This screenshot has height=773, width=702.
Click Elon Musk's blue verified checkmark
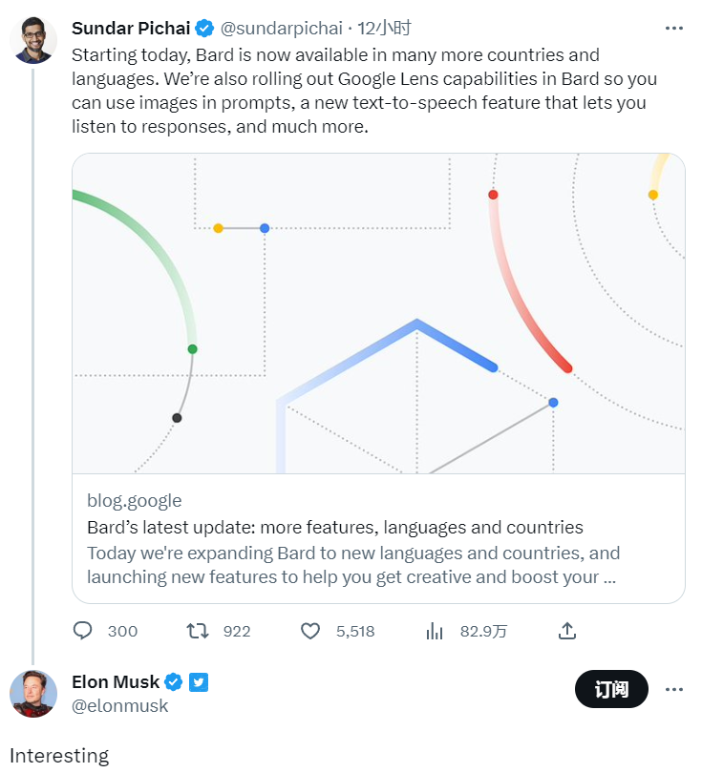tap(174, 681)
